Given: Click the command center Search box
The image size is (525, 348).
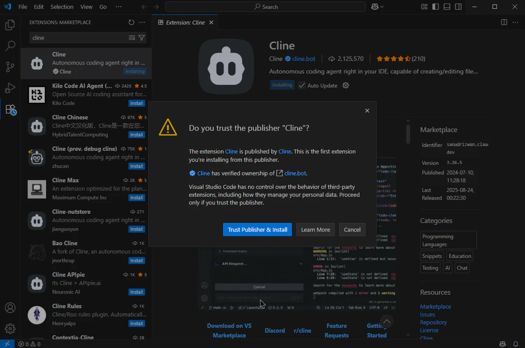Looking at the screenshot, I should [266, 7].
